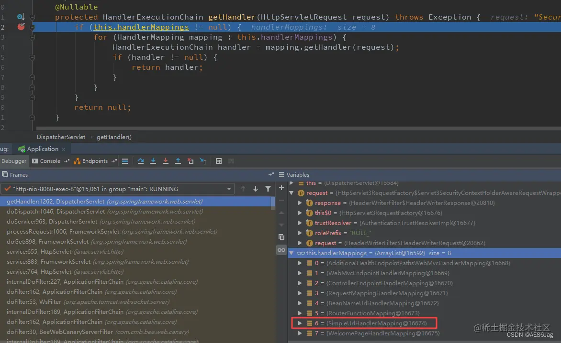
Task: Expand RequestMappingHandlerMapping element 3
Action: (300, 293)
